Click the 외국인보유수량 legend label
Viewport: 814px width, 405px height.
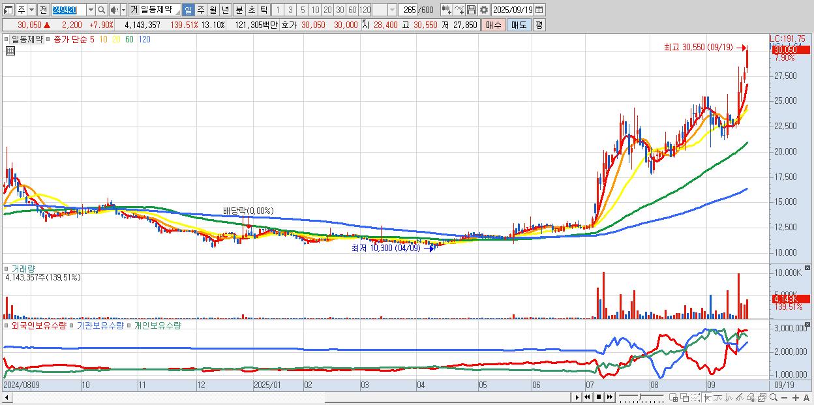coord(38,325)
